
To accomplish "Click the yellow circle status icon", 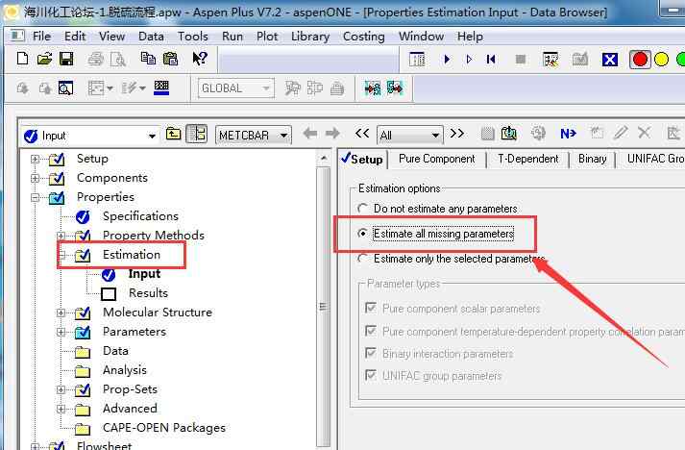I will point(661,60).
